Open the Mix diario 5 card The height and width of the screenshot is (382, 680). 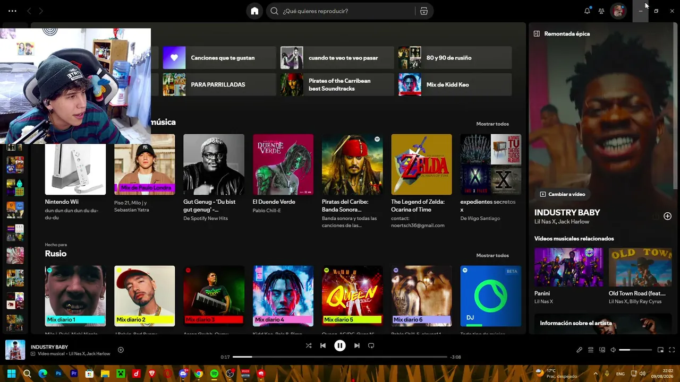point(352,299)
